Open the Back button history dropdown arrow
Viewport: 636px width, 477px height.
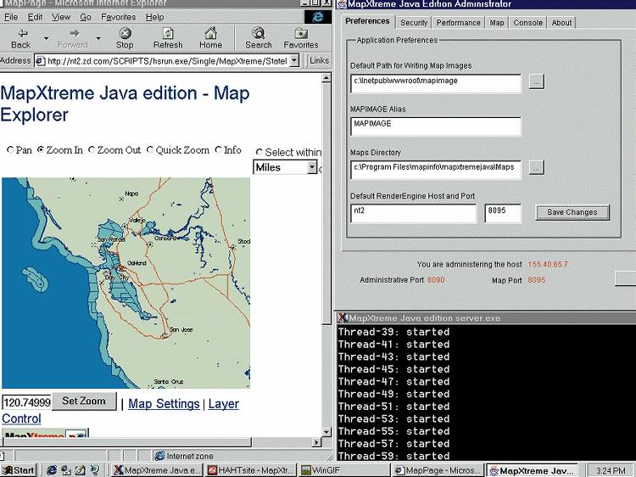point(47,38)
